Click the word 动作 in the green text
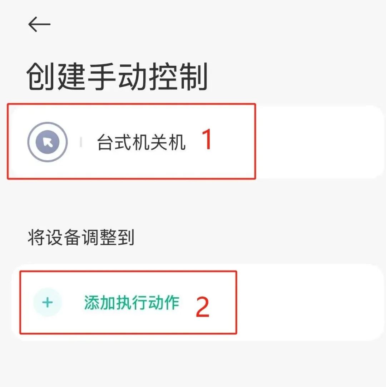This screenshot has width=386, height=387. 164,302
